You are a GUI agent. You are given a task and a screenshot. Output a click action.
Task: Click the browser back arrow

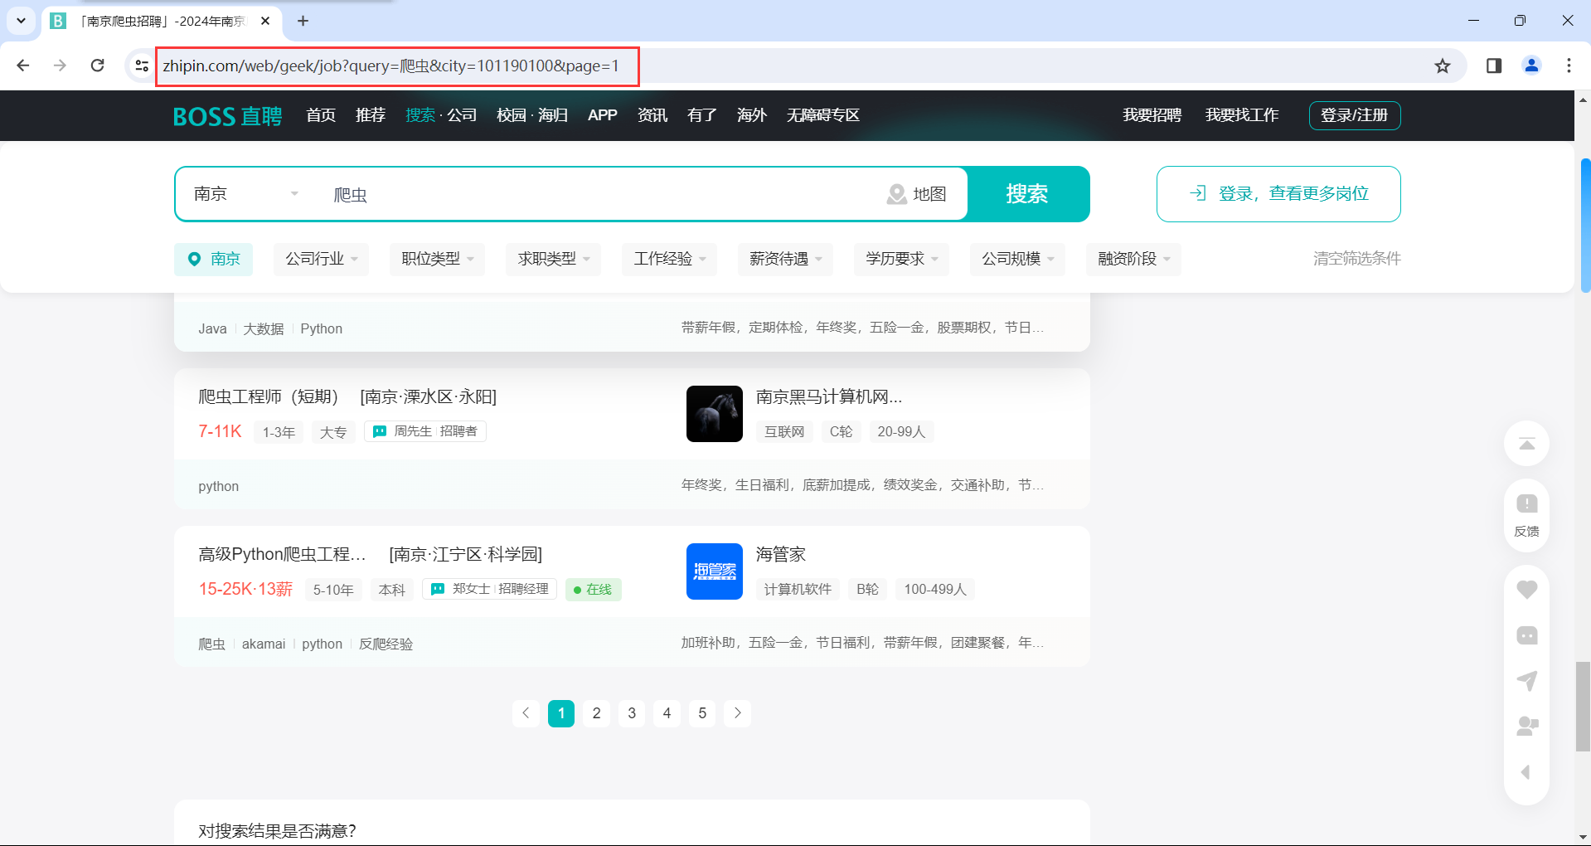(x=23, y=66)
